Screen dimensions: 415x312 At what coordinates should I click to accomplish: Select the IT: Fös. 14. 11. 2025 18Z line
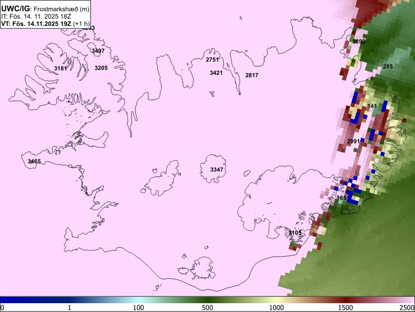click(x=36, y=17)
